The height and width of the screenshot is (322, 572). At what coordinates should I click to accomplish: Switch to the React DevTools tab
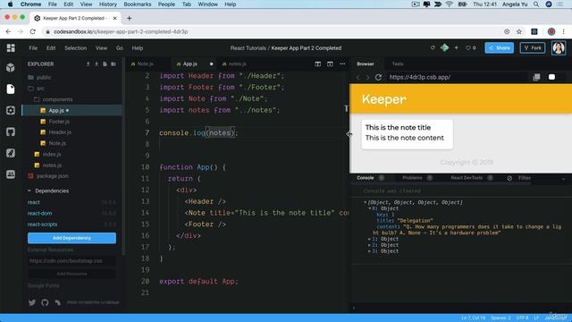pos(467,178)
